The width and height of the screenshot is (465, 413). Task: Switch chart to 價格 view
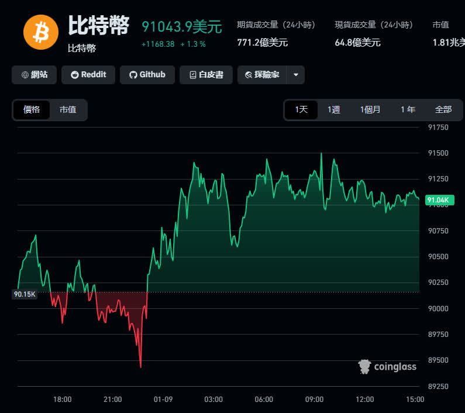click(32, 109)
